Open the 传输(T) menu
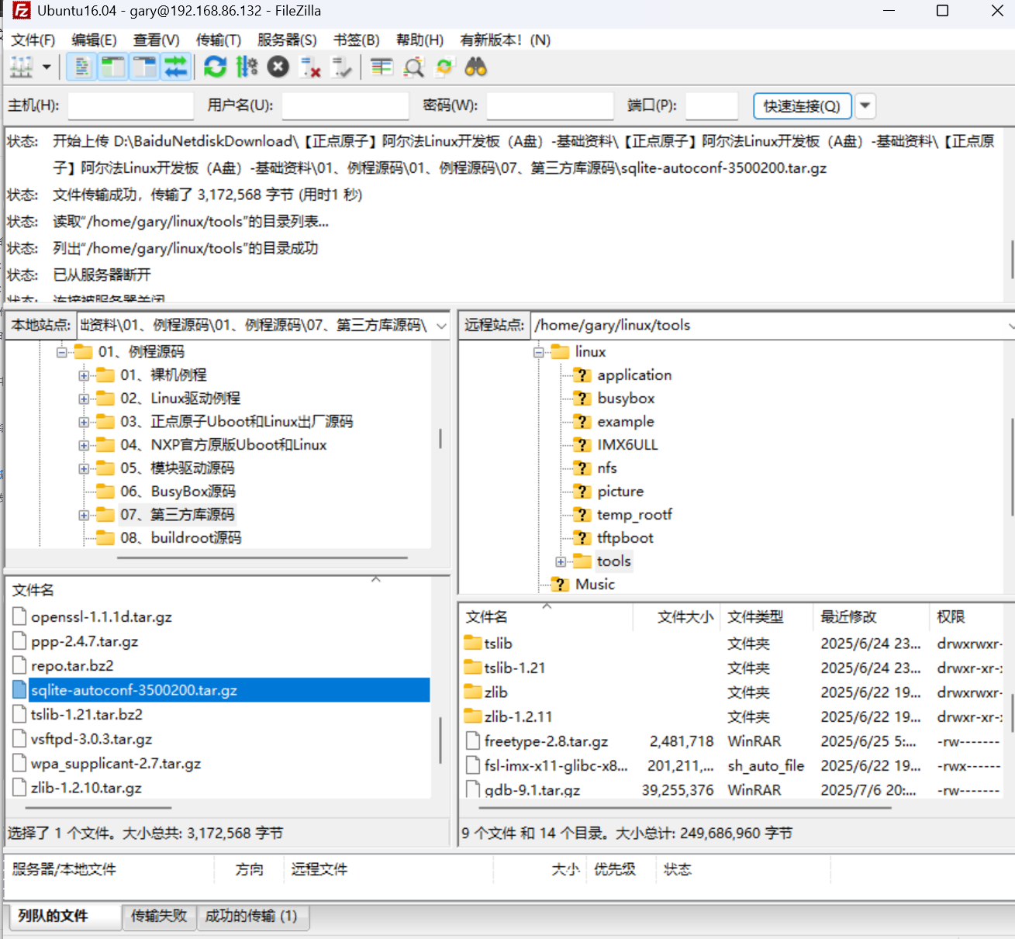Viewport: 1015px width, 939px height. pos(218,40)
